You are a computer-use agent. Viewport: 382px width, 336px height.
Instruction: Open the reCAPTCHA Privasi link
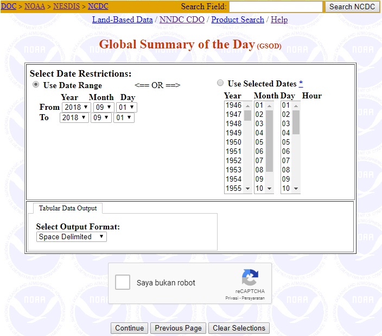(x=232, y=298)
